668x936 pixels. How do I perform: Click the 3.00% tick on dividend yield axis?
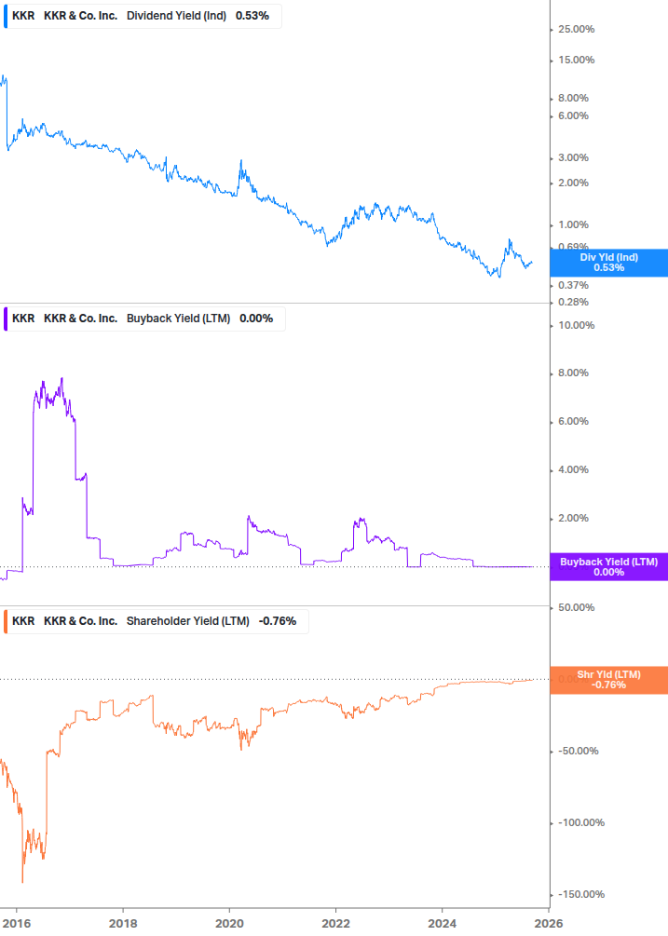pos(573,157)
